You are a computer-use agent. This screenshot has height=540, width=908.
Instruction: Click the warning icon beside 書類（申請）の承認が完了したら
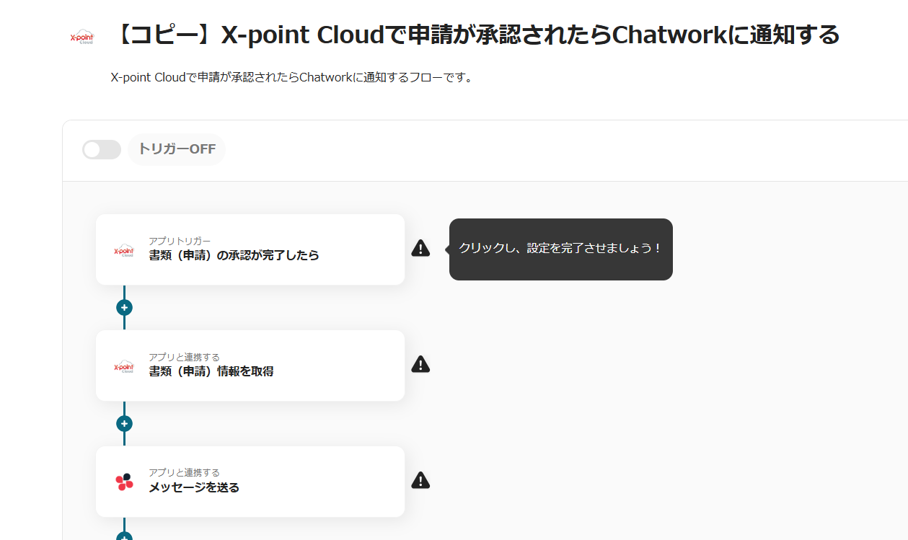[x=420, y=249]
